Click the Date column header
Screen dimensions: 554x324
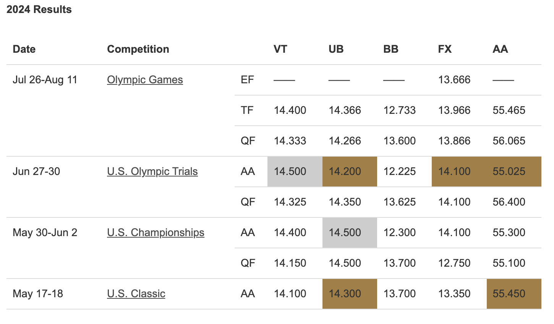pos(24,49)
